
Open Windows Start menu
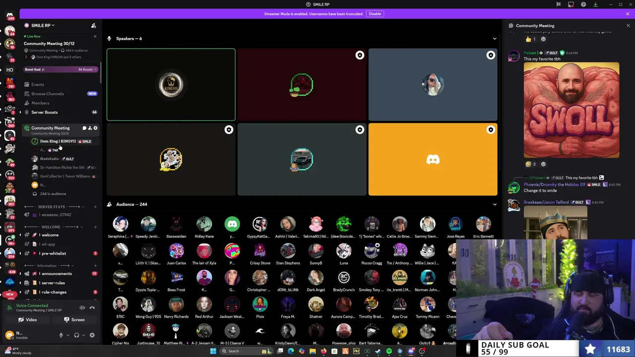point(213,351)
